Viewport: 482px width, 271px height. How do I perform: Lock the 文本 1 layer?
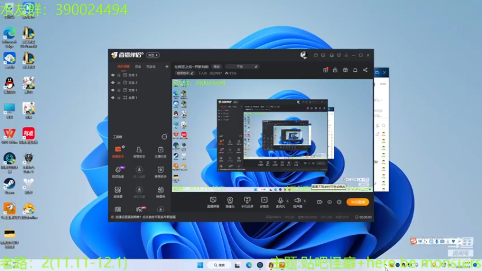click(119, 90)
